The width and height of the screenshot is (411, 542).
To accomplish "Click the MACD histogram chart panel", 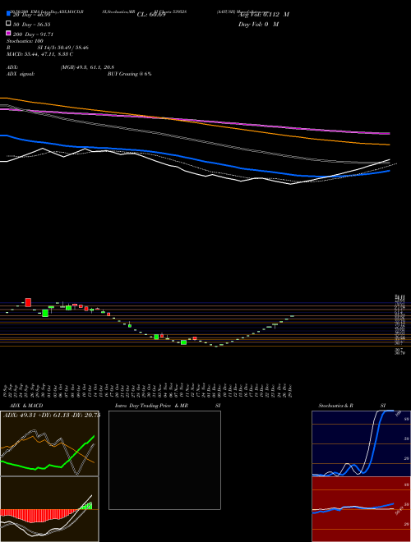I will coord(49,509).
